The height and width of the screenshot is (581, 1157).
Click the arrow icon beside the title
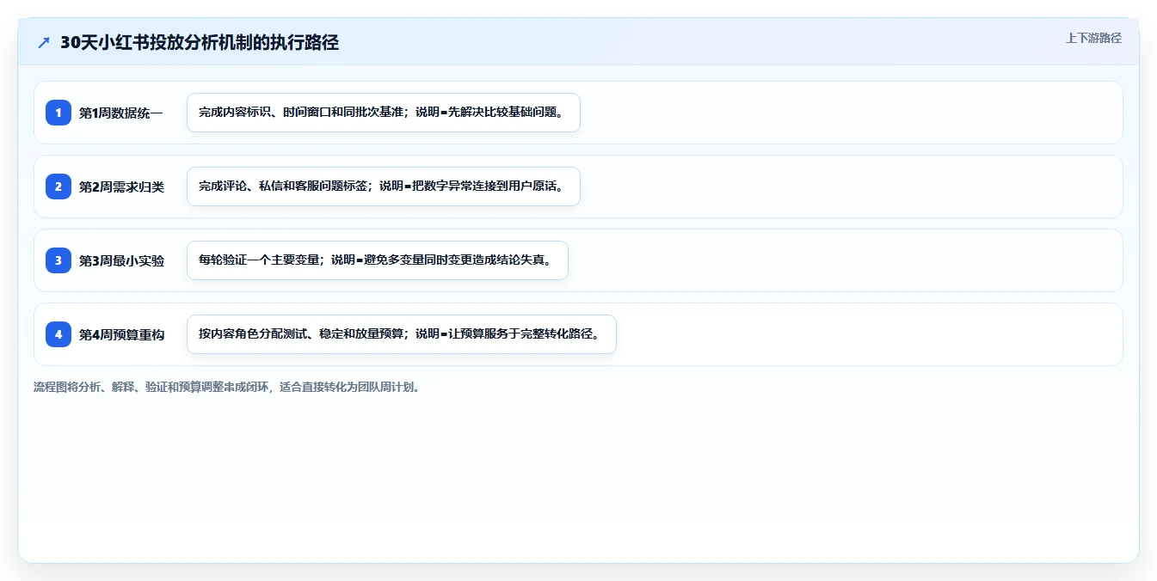(x=44, y=42)
